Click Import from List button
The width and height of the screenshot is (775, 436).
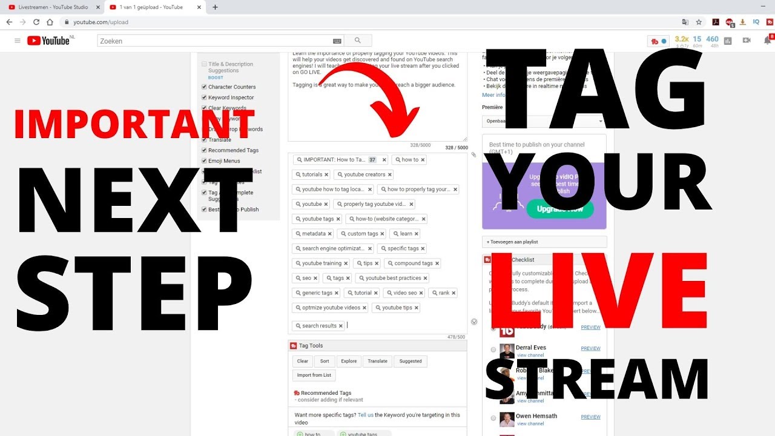tap(314, 375)
